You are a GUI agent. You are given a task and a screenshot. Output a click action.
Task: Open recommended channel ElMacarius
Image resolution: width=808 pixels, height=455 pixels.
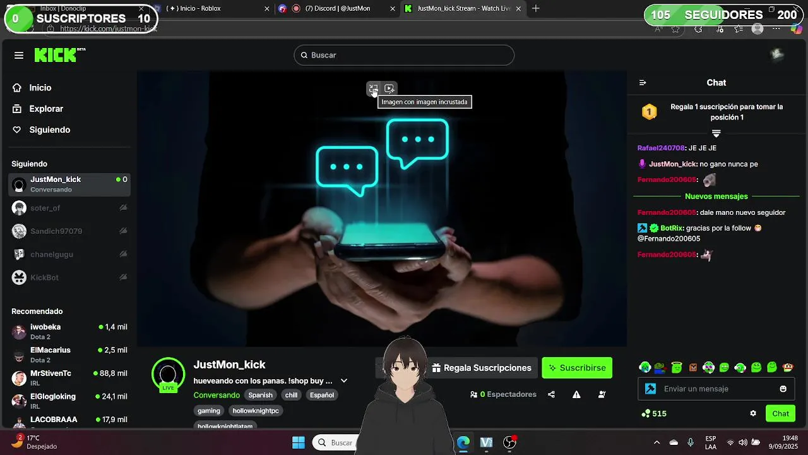pos(71,355)
